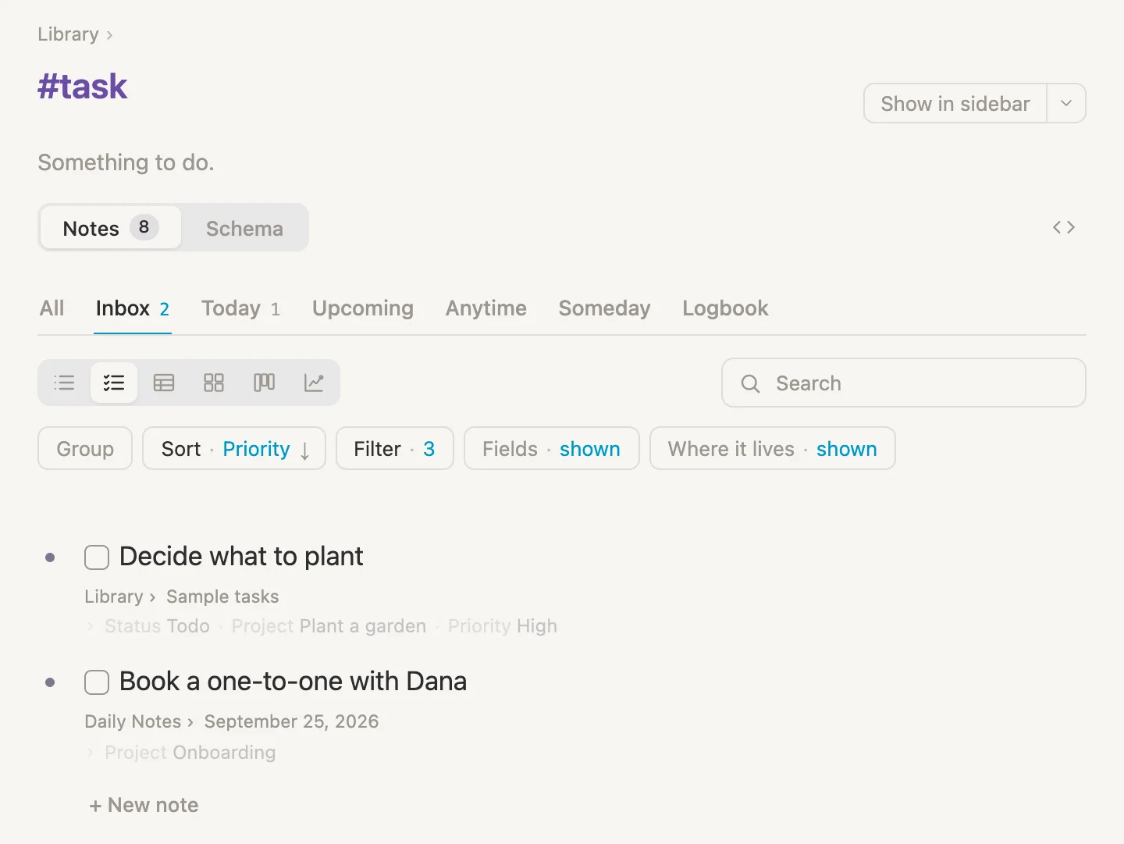Image resolution: width=1124 pixels, height=844 pixels.
Task: Open the Group options
Action: pyautogui.click(x=85, y=449)
